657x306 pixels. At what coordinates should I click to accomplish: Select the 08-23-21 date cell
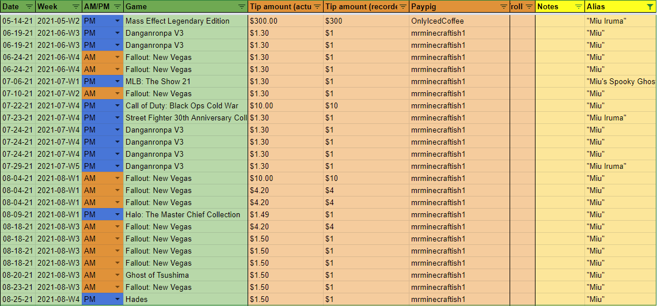coord(18,287)
